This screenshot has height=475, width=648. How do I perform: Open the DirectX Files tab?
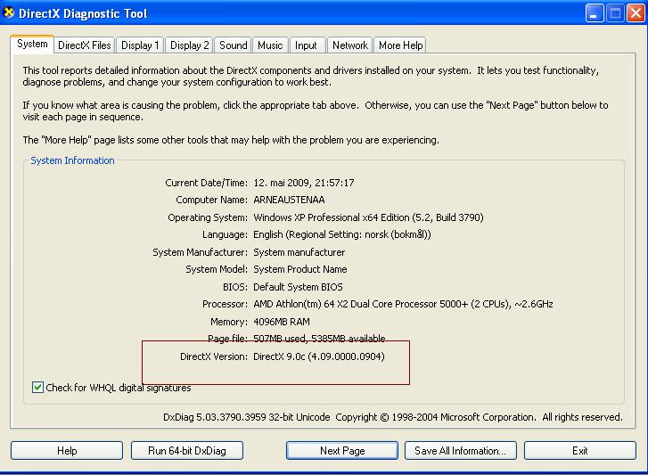click(x=85, y=45)
